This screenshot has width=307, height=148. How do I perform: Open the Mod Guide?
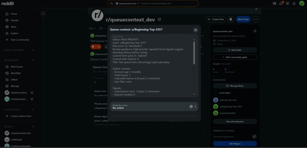click(x=235, y=50)
